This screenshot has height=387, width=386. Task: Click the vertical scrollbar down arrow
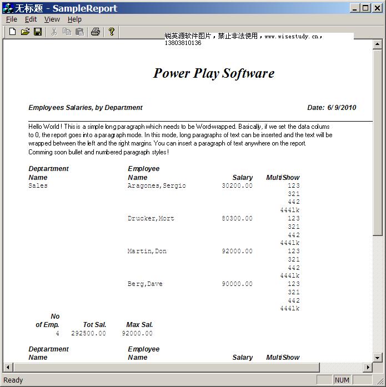377,358
